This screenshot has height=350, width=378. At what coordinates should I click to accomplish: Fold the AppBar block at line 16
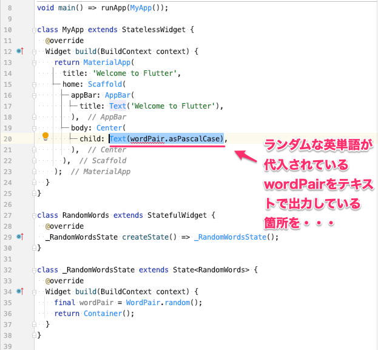[x=34, y=95]
